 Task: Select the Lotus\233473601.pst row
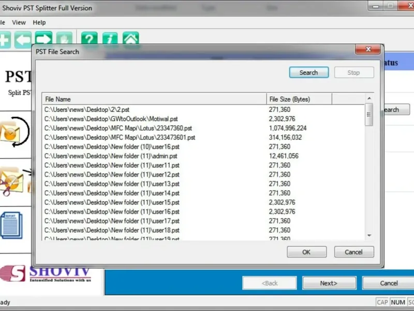coord(203,137)
